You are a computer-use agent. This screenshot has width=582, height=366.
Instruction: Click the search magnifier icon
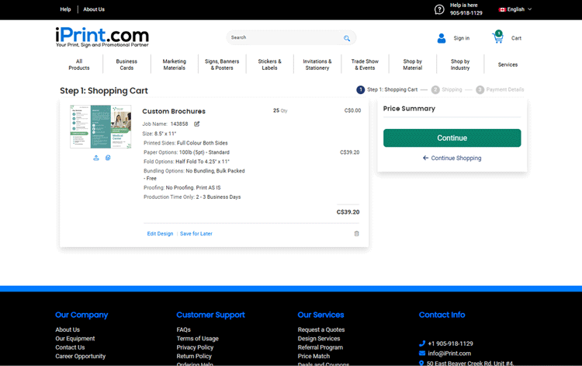tap(347, 38)
